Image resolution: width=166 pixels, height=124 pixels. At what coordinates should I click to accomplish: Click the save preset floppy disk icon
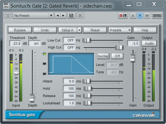pos(71,16)
